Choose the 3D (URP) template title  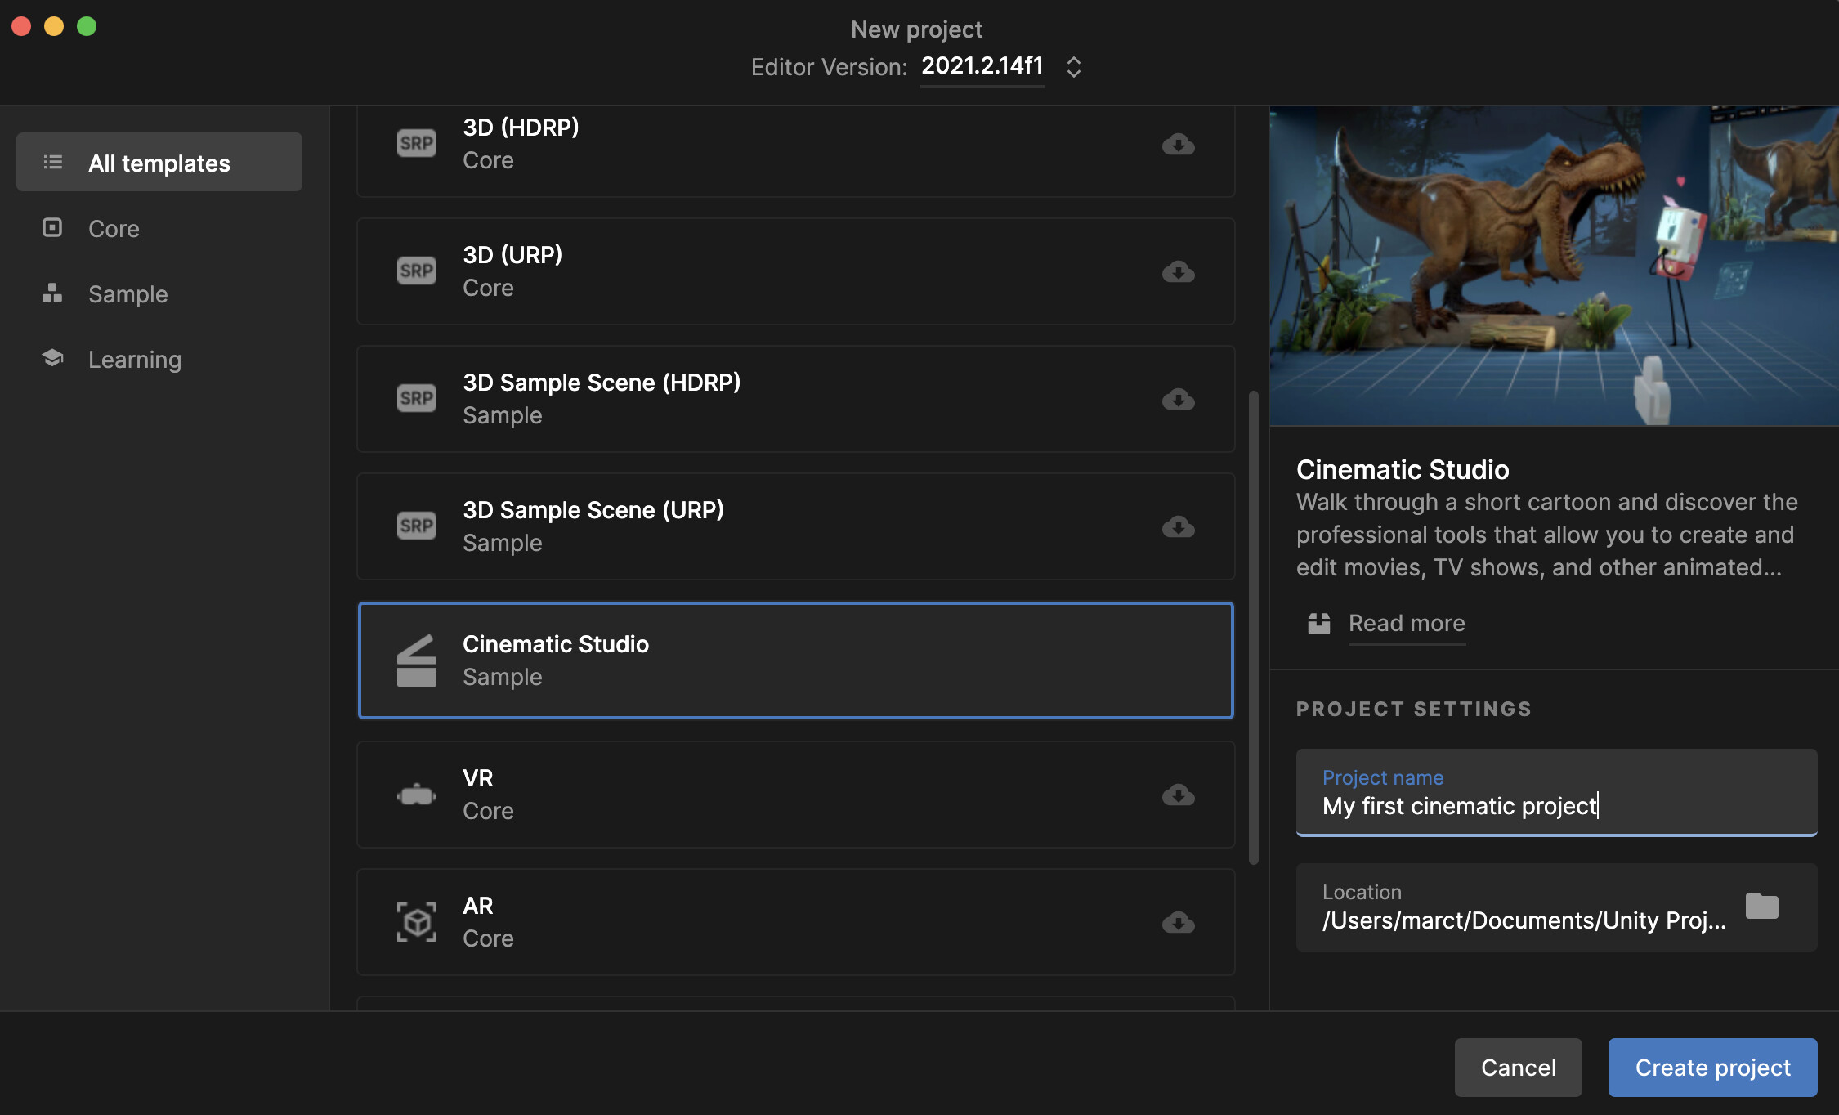pyautogui.click(x=512, y=255)
